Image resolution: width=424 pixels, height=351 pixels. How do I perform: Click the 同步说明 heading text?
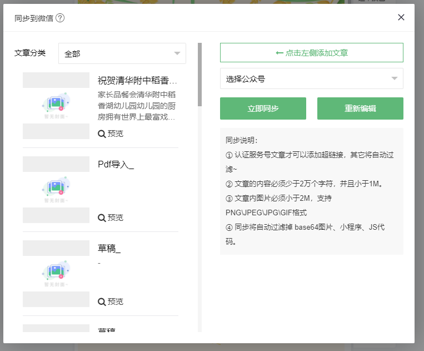pos(242,140)
